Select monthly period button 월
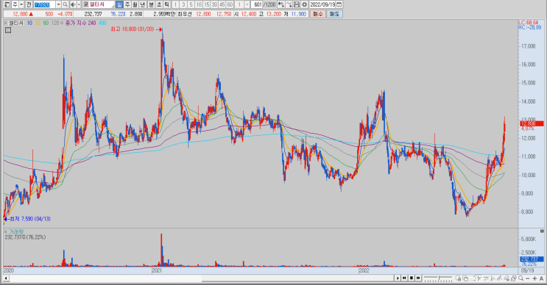This screenshot has width=547, height=285. [135, 4]
